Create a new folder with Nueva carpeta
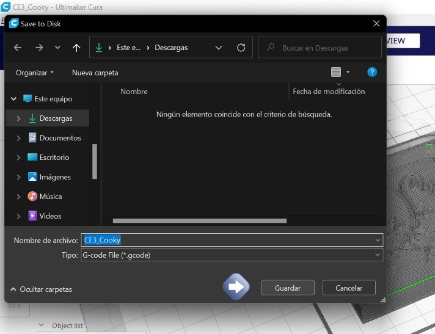435x334 pixels. click(95, 73)
